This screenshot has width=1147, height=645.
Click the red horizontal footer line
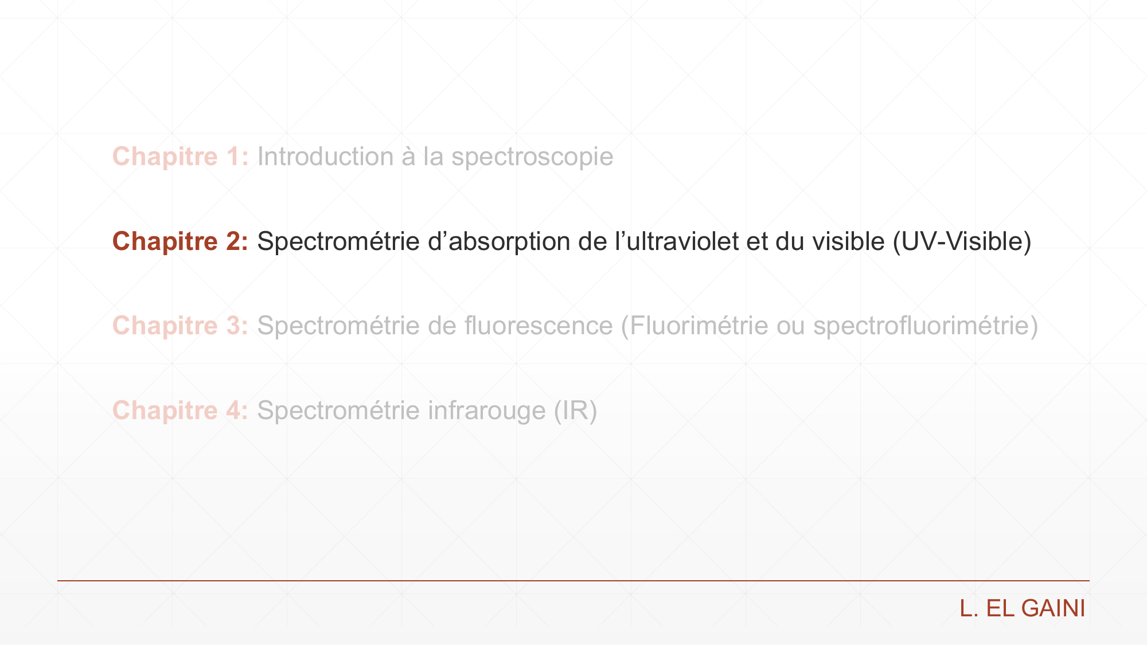pyautogui.click(x=573, y=581)
